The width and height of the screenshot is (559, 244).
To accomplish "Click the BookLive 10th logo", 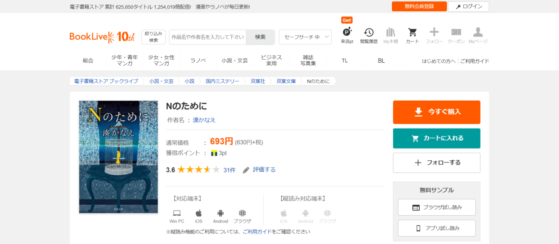I will pyautogui.click(x=102, y=37).
